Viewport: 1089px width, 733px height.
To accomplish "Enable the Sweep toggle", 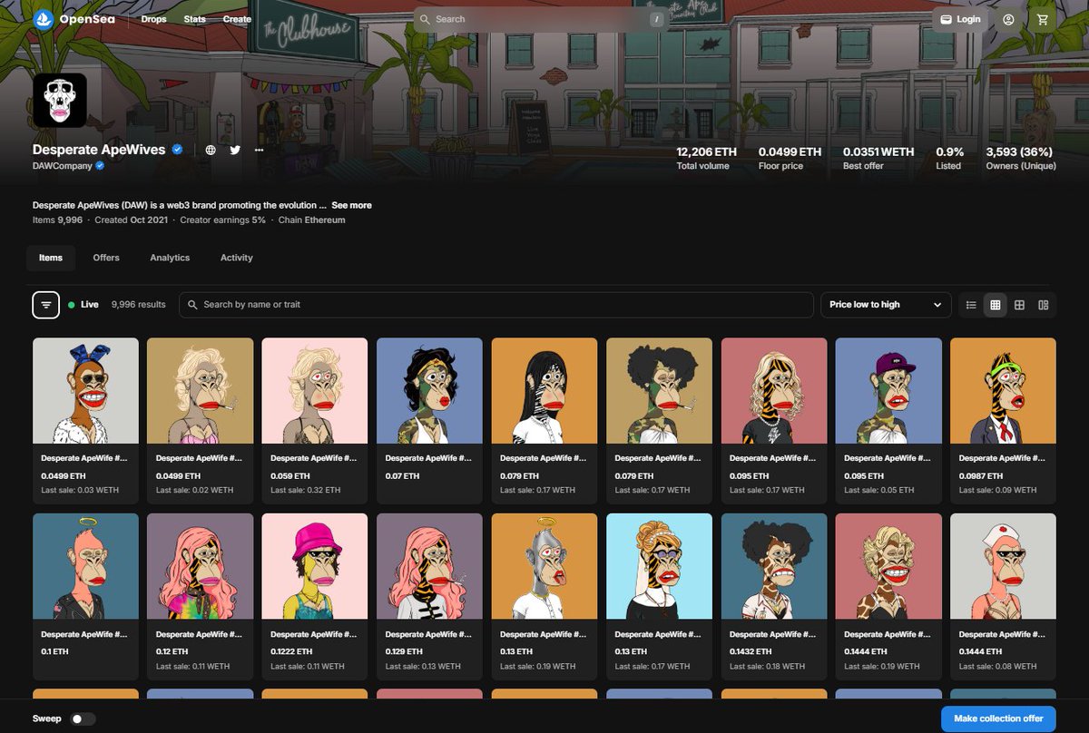I will click(x=83, y=718).
